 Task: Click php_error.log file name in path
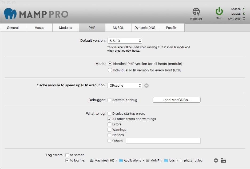click(x=193, y=160)
